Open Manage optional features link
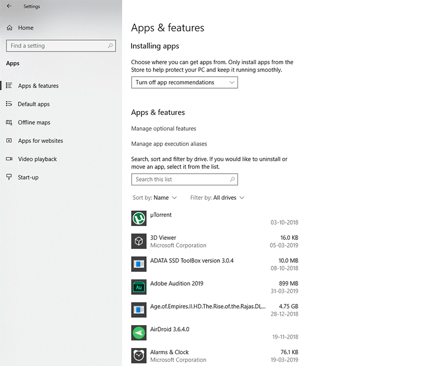 click(x=164, y=129)
